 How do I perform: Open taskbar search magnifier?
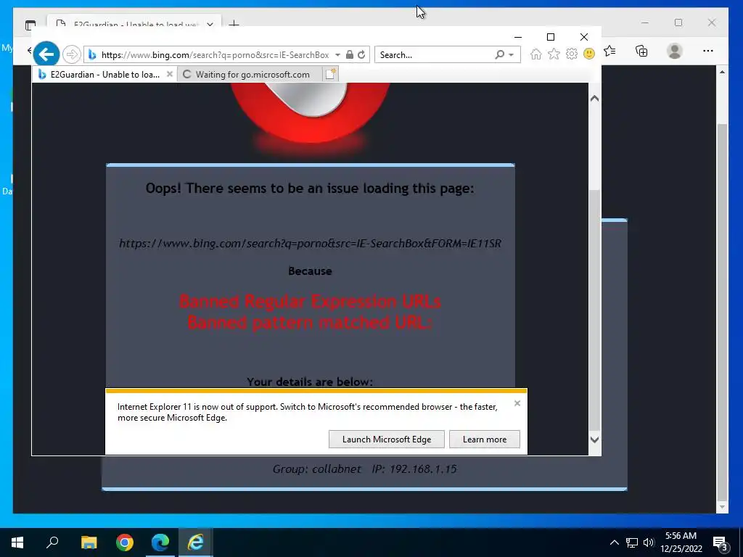click(x=52, y=542)
